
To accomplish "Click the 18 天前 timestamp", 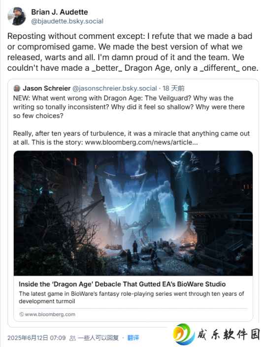I will [x=173, y=88].
